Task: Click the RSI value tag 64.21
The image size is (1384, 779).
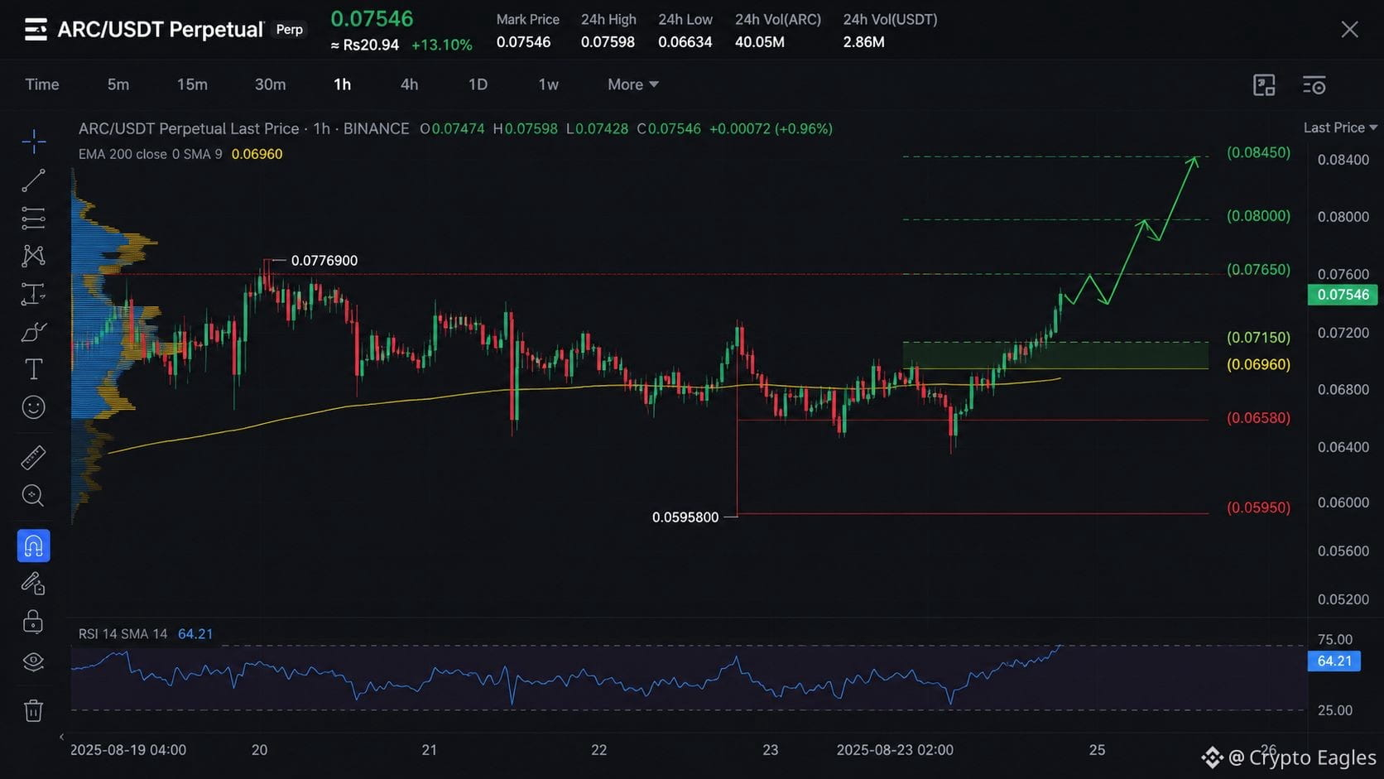Action: pyautogui.click(x=1334, y=661)
